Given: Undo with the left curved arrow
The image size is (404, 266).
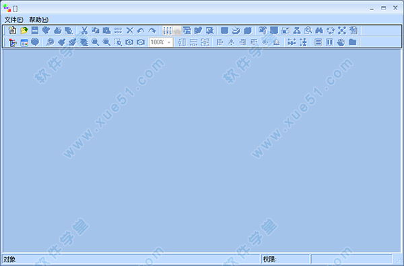Looking at the screenshot, I should (141, 30).
